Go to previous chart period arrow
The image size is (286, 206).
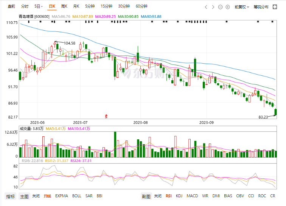click(x=206, y=7)
